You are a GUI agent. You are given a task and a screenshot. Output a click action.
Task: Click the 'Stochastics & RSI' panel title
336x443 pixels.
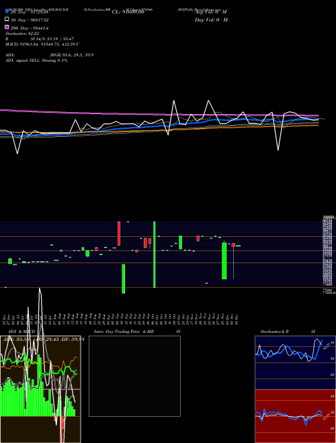288,332
